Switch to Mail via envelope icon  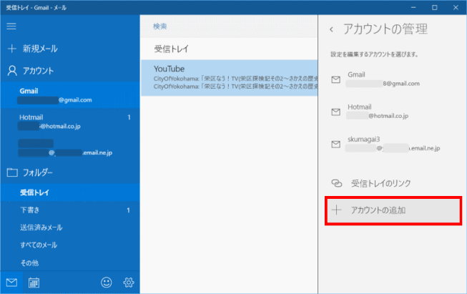point(11,282)
